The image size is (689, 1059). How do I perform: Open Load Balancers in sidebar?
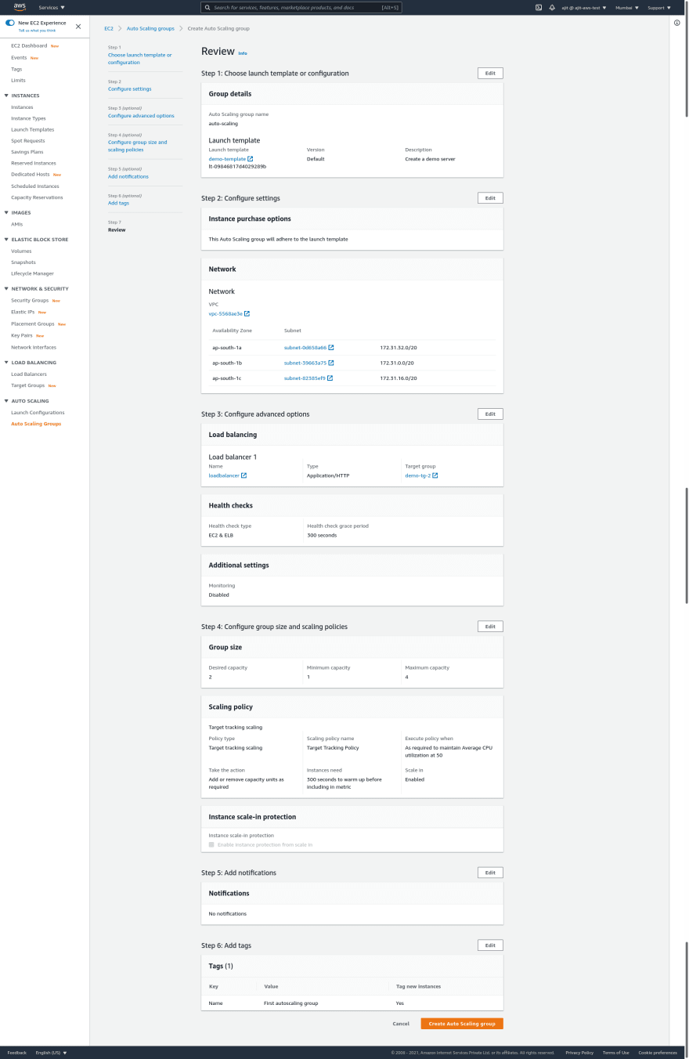point(29,374)
